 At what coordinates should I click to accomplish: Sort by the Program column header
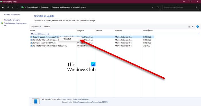coord(81,31)
